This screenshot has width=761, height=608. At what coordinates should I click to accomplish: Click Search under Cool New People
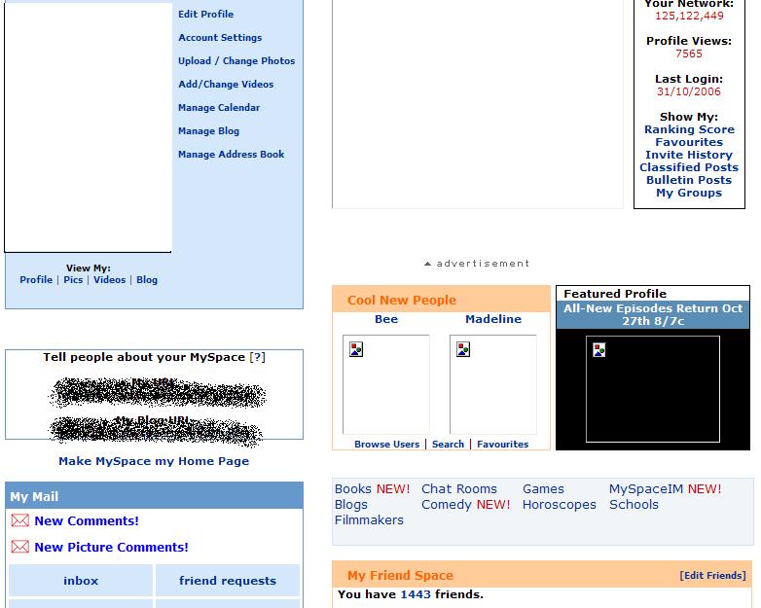pos(448,444)
